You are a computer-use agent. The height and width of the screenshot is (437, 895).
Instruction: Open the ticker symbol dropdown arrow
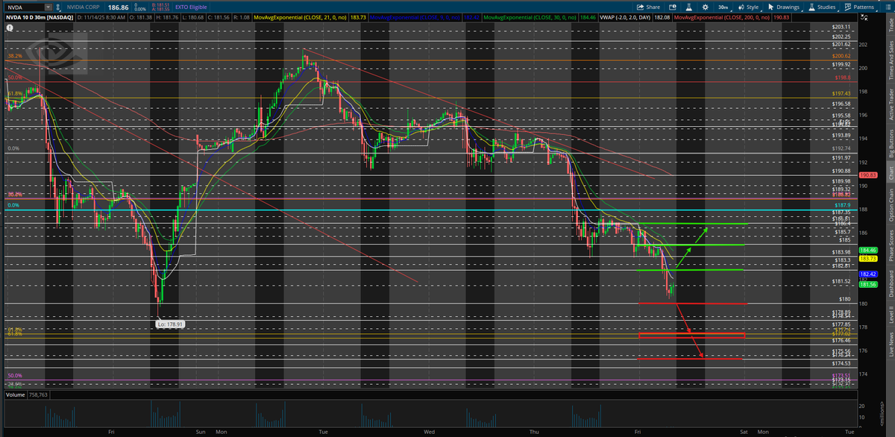tap(48, 7)
